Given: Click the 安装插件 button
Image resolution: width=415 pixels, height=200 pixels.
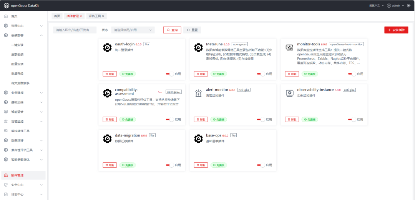Looking at the screenshot, I should pyautogui.click(x=396, y=30).
